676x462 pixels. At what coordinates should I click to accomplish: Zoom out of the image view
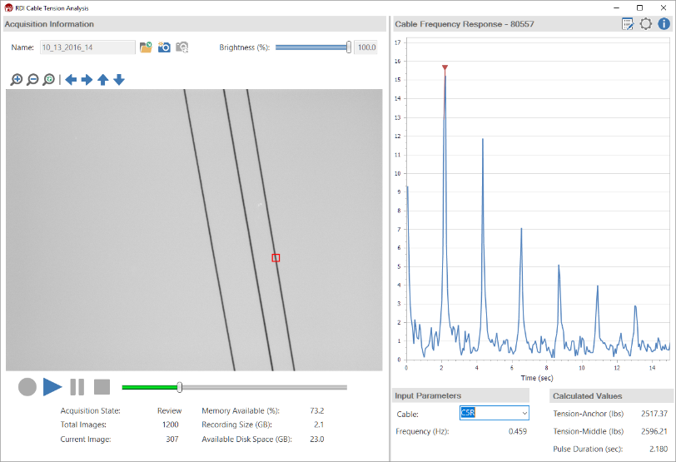tap(32, 79)
